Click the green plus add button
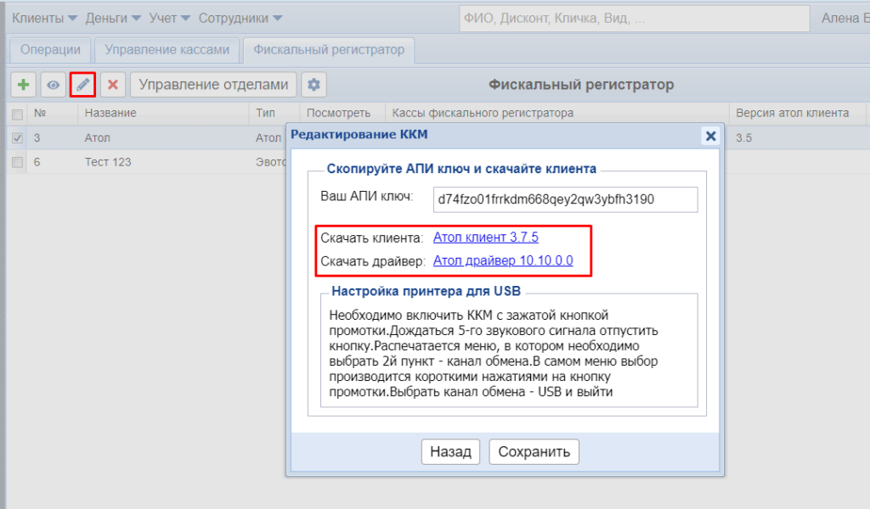Image resolution: width=870 pixels, height=509 pixels. (x=23, y=85)
